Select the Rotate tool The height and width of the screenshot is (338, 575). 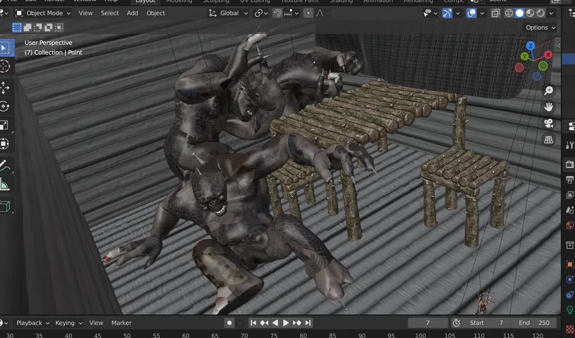coord(4,106)
